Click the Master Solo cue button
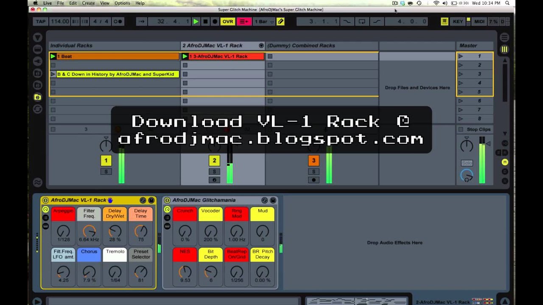Viewport: 543px width, 305px height. (467, 163)
